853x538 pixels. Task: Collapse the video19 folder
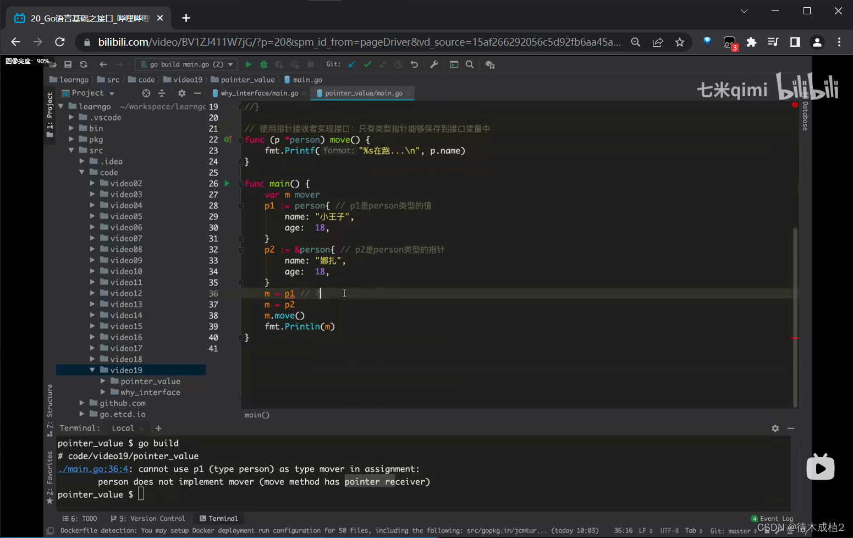click(x=92, y=370)
